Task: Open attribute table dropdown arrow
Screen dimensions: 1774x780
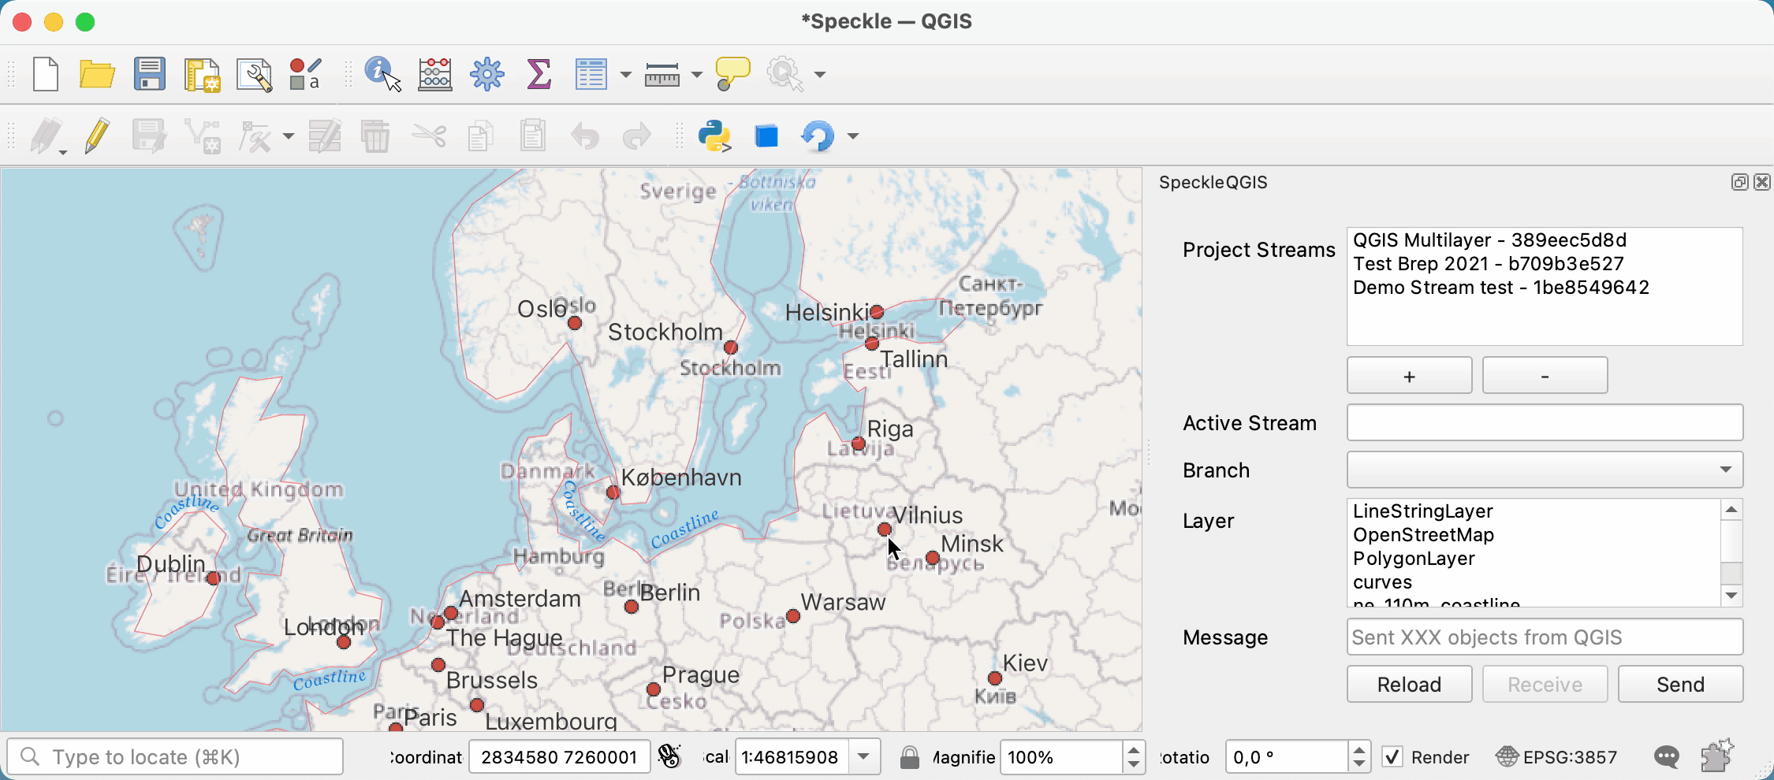Action: (x=626, y=75)
